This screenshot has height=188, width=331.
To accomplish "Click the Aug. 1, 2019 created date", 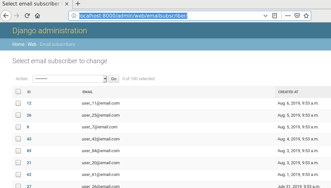I will point(298,175).
